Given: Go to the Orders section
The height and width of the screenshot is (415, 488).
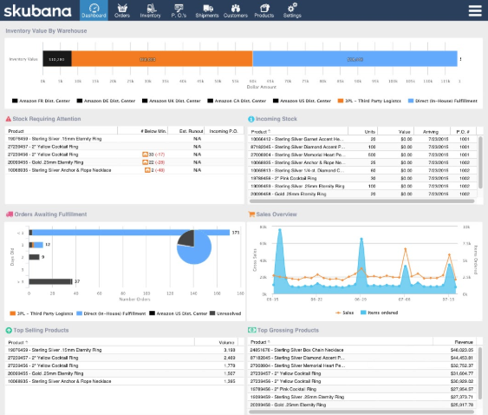Looking at the screenshot, I should tap(122, 10).
